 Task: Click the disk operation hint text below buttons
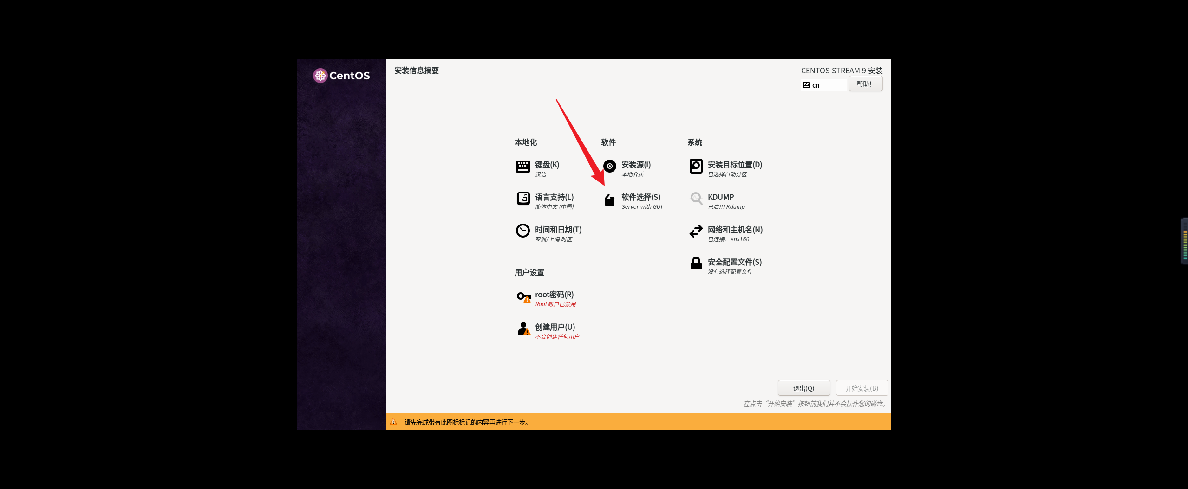tap(816, 404)
